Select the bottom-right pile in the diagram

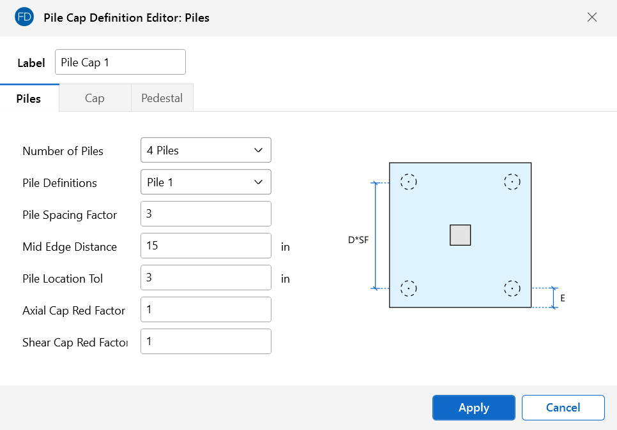tap(512, 288)
